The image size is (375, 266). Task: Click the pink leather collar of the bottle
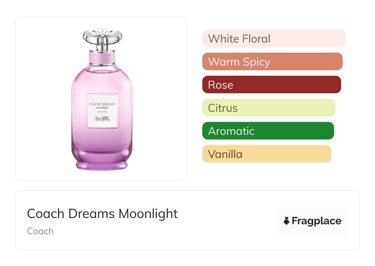102,55
